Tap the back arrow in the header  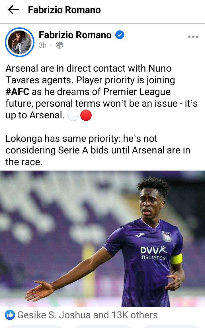click(x=13, y=10)
